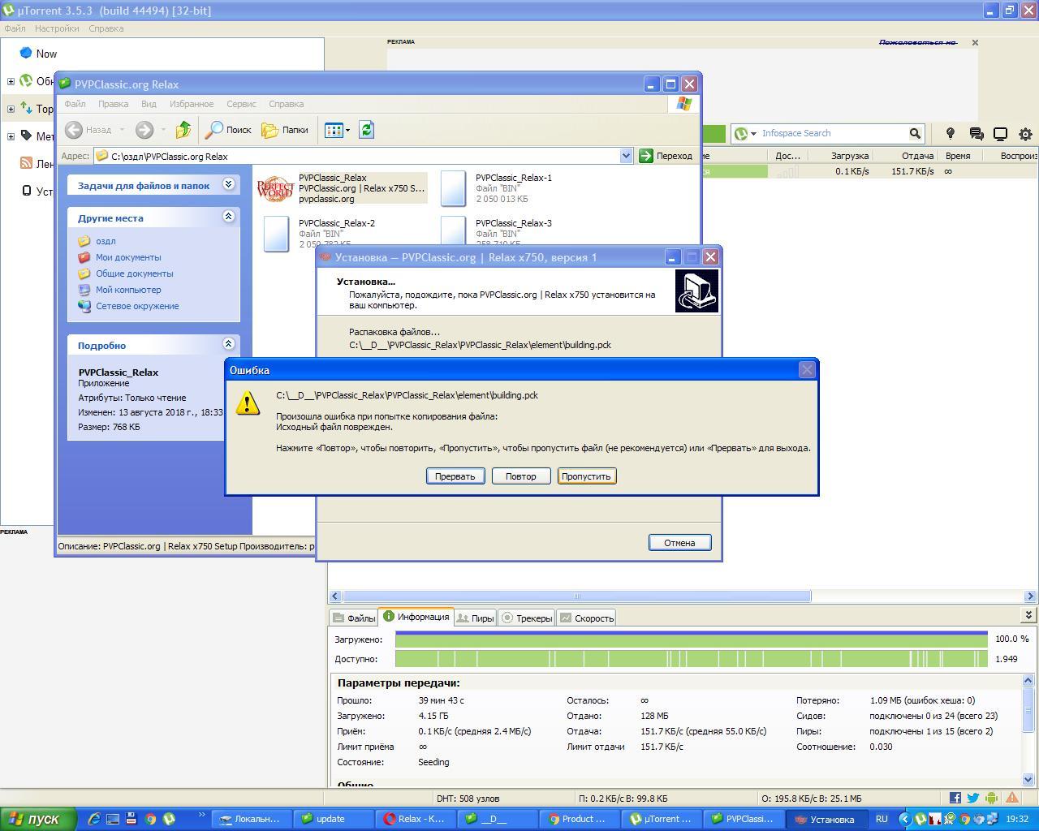The width and height of the screenshot is (1039, 831).
Task: Switch to the Информация tab in µTorrent
Action: click(x=416, y=617)
